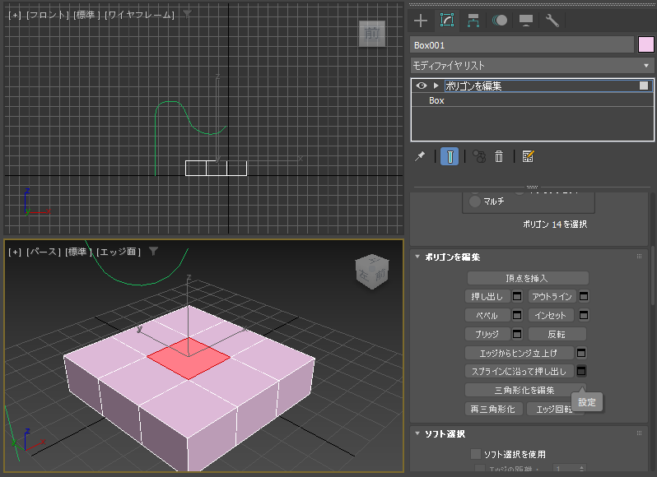Open the Create panel tab
Image resolution: width=657 pixels, height=477 pixels.
[421, 21]
